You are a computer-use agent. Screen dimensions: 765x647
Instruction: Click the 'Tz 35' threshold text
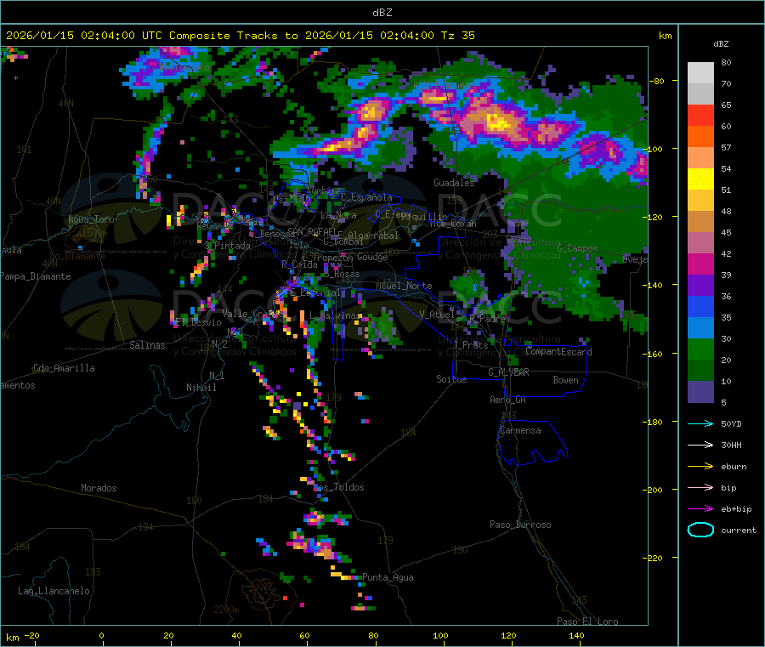click(457, 36)
